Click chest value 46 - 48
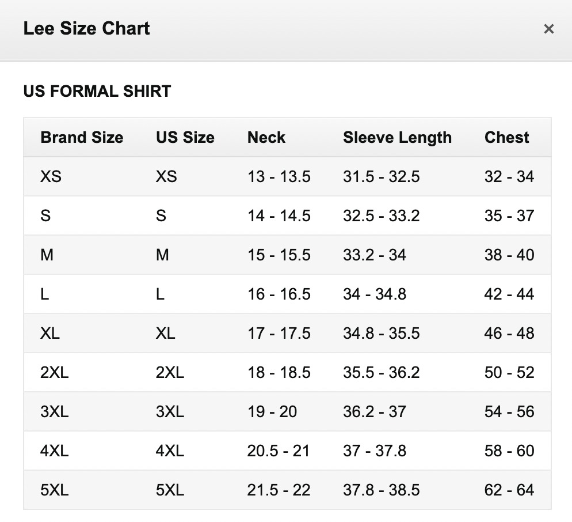572x522 pixels. (509, 333)
